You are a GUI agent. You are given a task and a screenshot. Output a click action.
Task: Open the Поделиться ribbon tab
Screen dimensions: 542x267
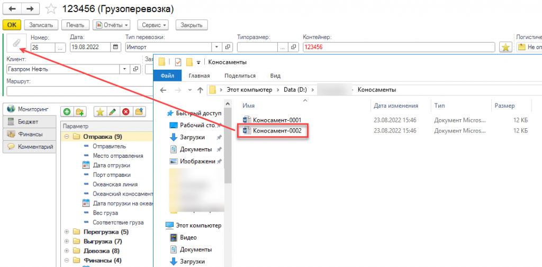(240, 76)
